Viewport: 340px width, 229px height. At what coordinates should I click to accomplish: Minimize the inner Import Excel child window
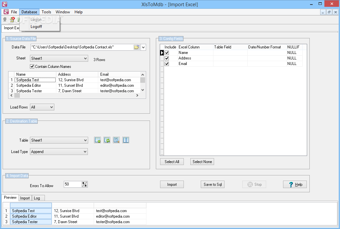[x=323, y=12]
